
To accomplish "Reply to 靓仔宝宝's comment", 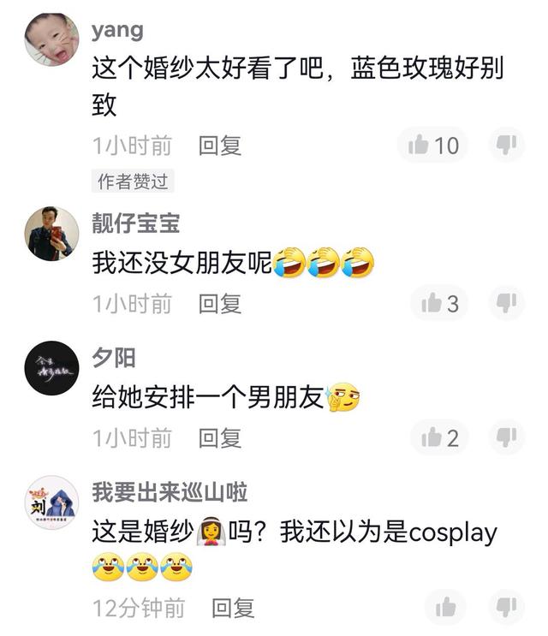I will click(x=220, y=304).
